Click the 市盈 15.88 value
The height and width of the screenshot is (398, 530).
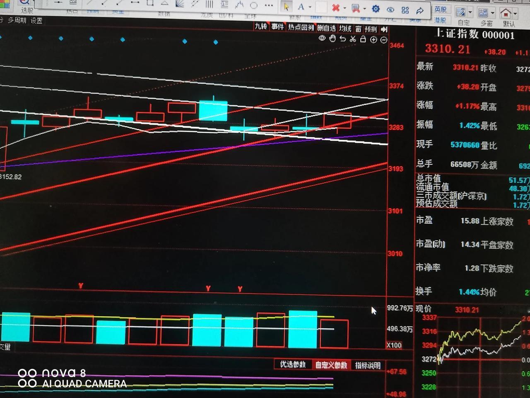point(470,221)
